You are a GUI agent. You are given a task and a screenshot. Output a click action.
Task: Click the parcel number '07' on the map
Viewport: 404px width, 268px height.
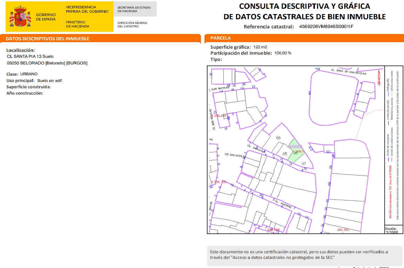[x=304, y=164]
